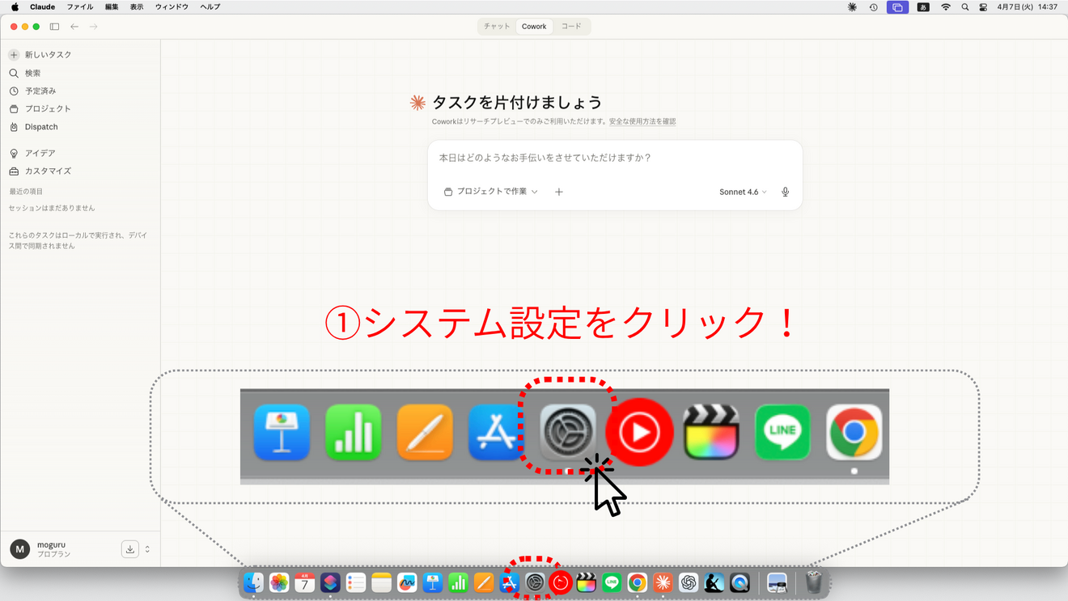The height and width of the screenshot is (601, 1068).
Task: Open ChatGPT from the Dock
Action: 689,582
